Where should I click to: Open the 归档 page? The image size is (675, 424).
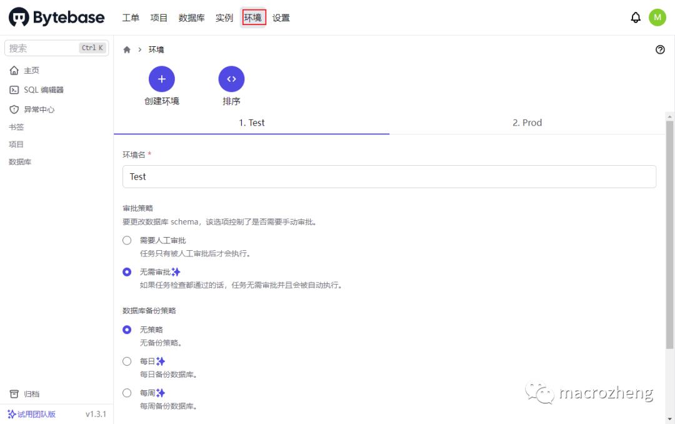click(x=28, y=394)
